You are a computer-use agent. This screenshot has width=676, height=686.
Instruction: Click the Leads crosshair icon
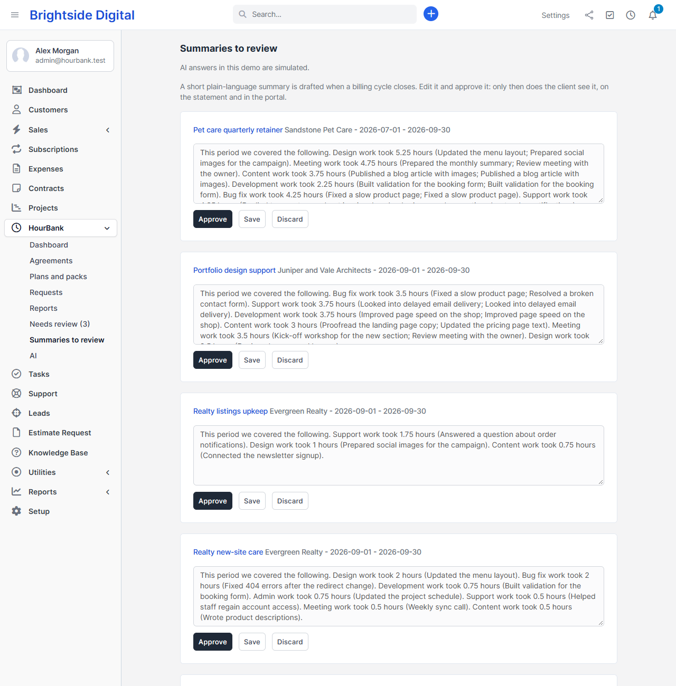pos(17,413)
